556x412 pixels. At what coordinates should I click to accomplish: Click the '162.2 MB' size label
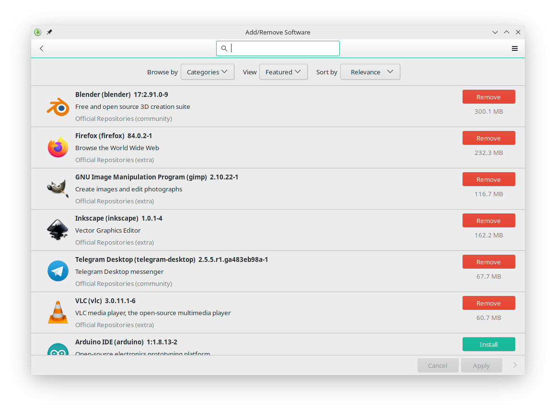[x=488, y=235]
